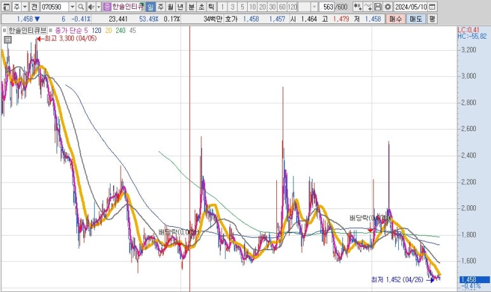Expand the sound options dropdown arrow
This screenshot has width=491, height=292.
pos(98,6)
